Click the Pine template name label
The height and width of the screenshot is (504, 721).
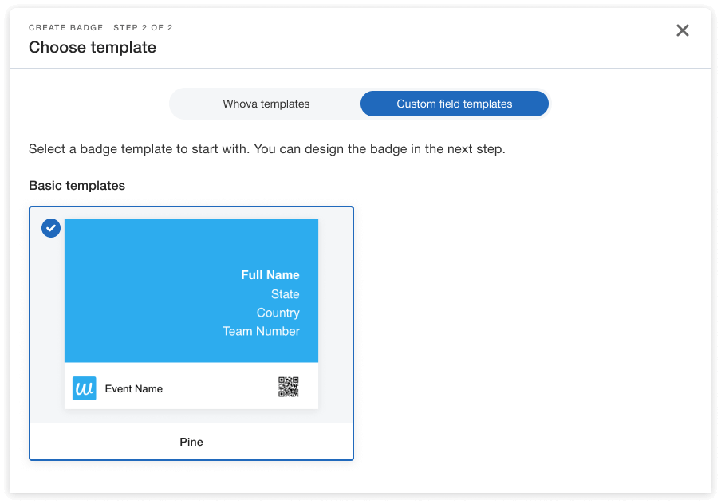191,442
